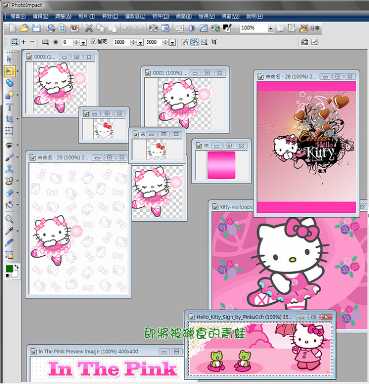
Task: Open the 編輯(E) Edit menu
Action: [40, 16]
